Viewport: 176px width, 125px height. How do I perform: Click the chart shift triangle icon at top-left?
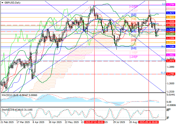click(2, 2)
